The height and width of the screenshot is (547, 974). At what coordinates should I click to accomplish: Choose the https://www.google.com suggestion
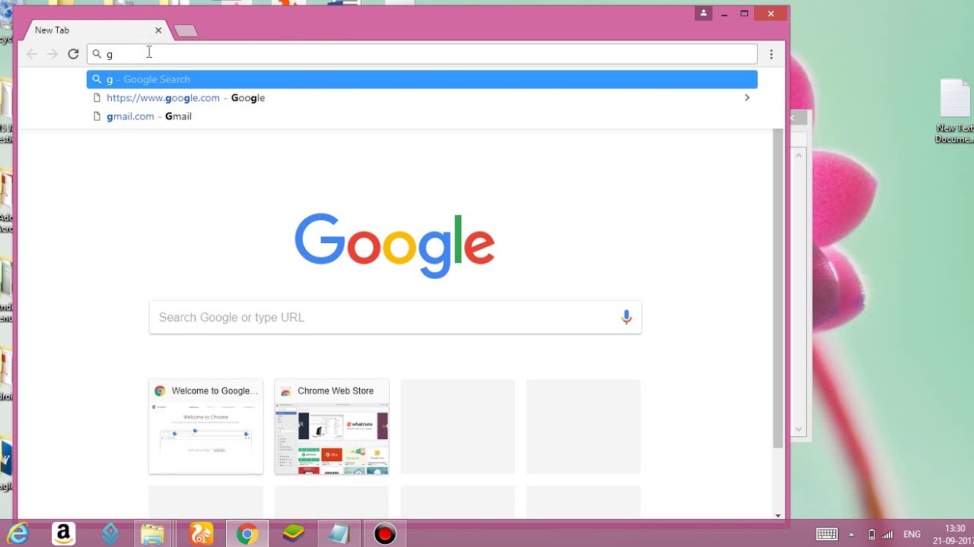(x=422, y=97)
